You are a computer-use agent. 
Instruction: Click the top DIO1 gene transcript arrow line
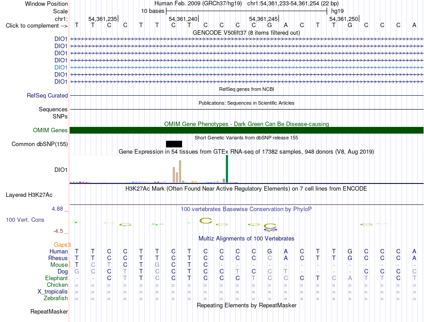click(x=246, y=39)
